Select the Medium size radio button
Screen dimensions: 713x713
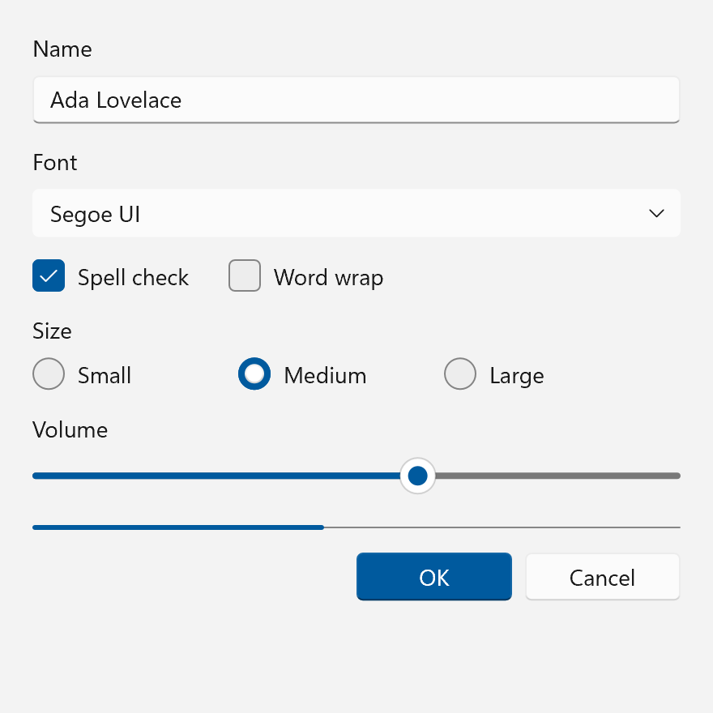coord(254,374)
